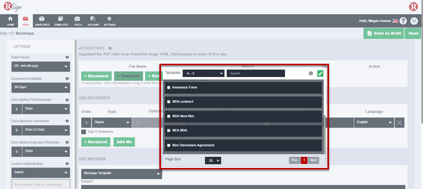Confirm template selection with green checkmark
423x189 pixels.
pyautogui.click(x=320, y=74)
